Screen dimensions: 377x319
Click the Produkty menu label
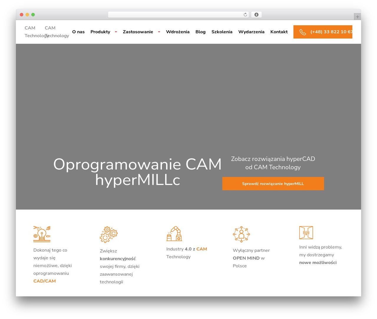(100, 32)
